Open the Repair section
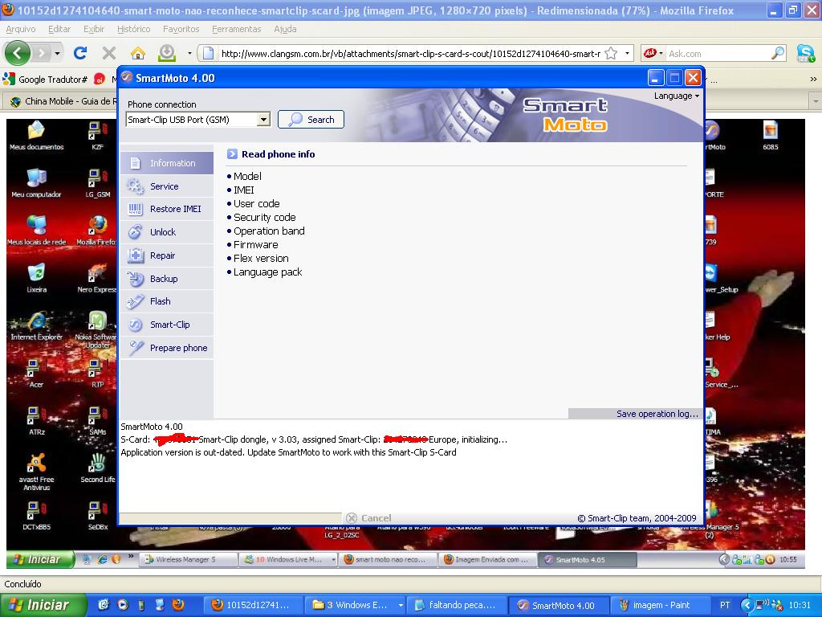The width and height of the screenshot is (822, 617). pos(167,255)
